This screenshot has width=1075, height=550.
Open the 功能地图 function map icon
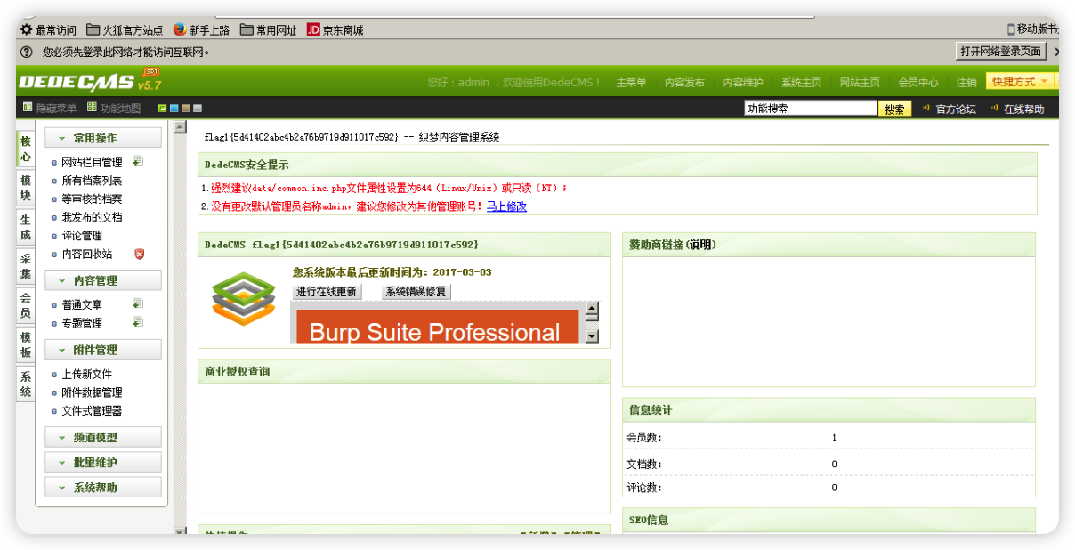[92, 109]
